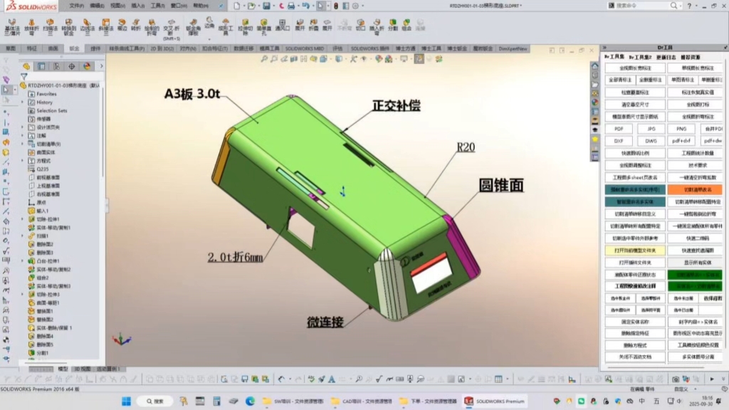
Task: Switch to the 模型 tab at the bottom
Action: click(x=63, y=369)
